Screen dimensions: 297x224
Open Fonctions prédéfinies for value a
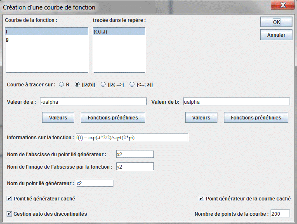pos(113,117)
